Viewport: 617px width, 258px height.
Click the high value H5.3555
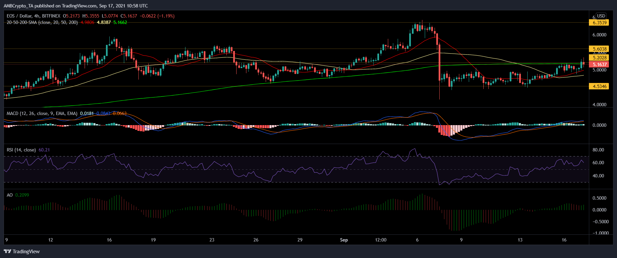(x=91, y=16)
